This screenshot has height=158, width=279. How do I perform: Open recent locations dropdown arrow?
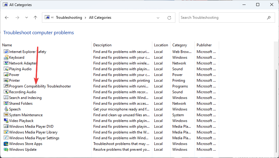click(26, 18)
